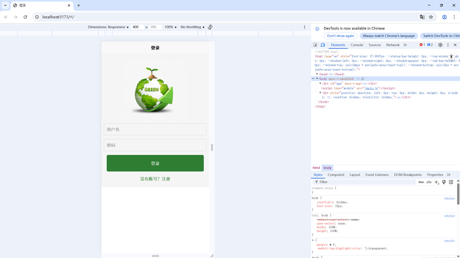This screenshot has width=460, height=258.
Task: Bookmark this page with star icon
Action: (431, 17)
